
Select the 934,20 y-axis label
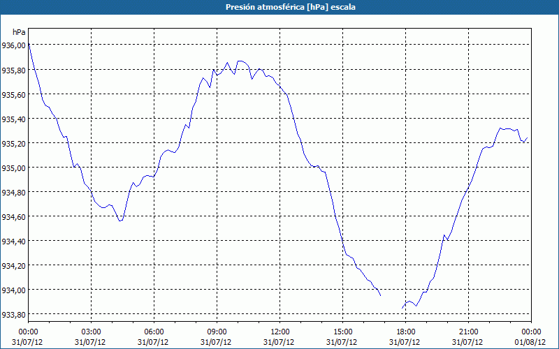(x=13, y=266)
